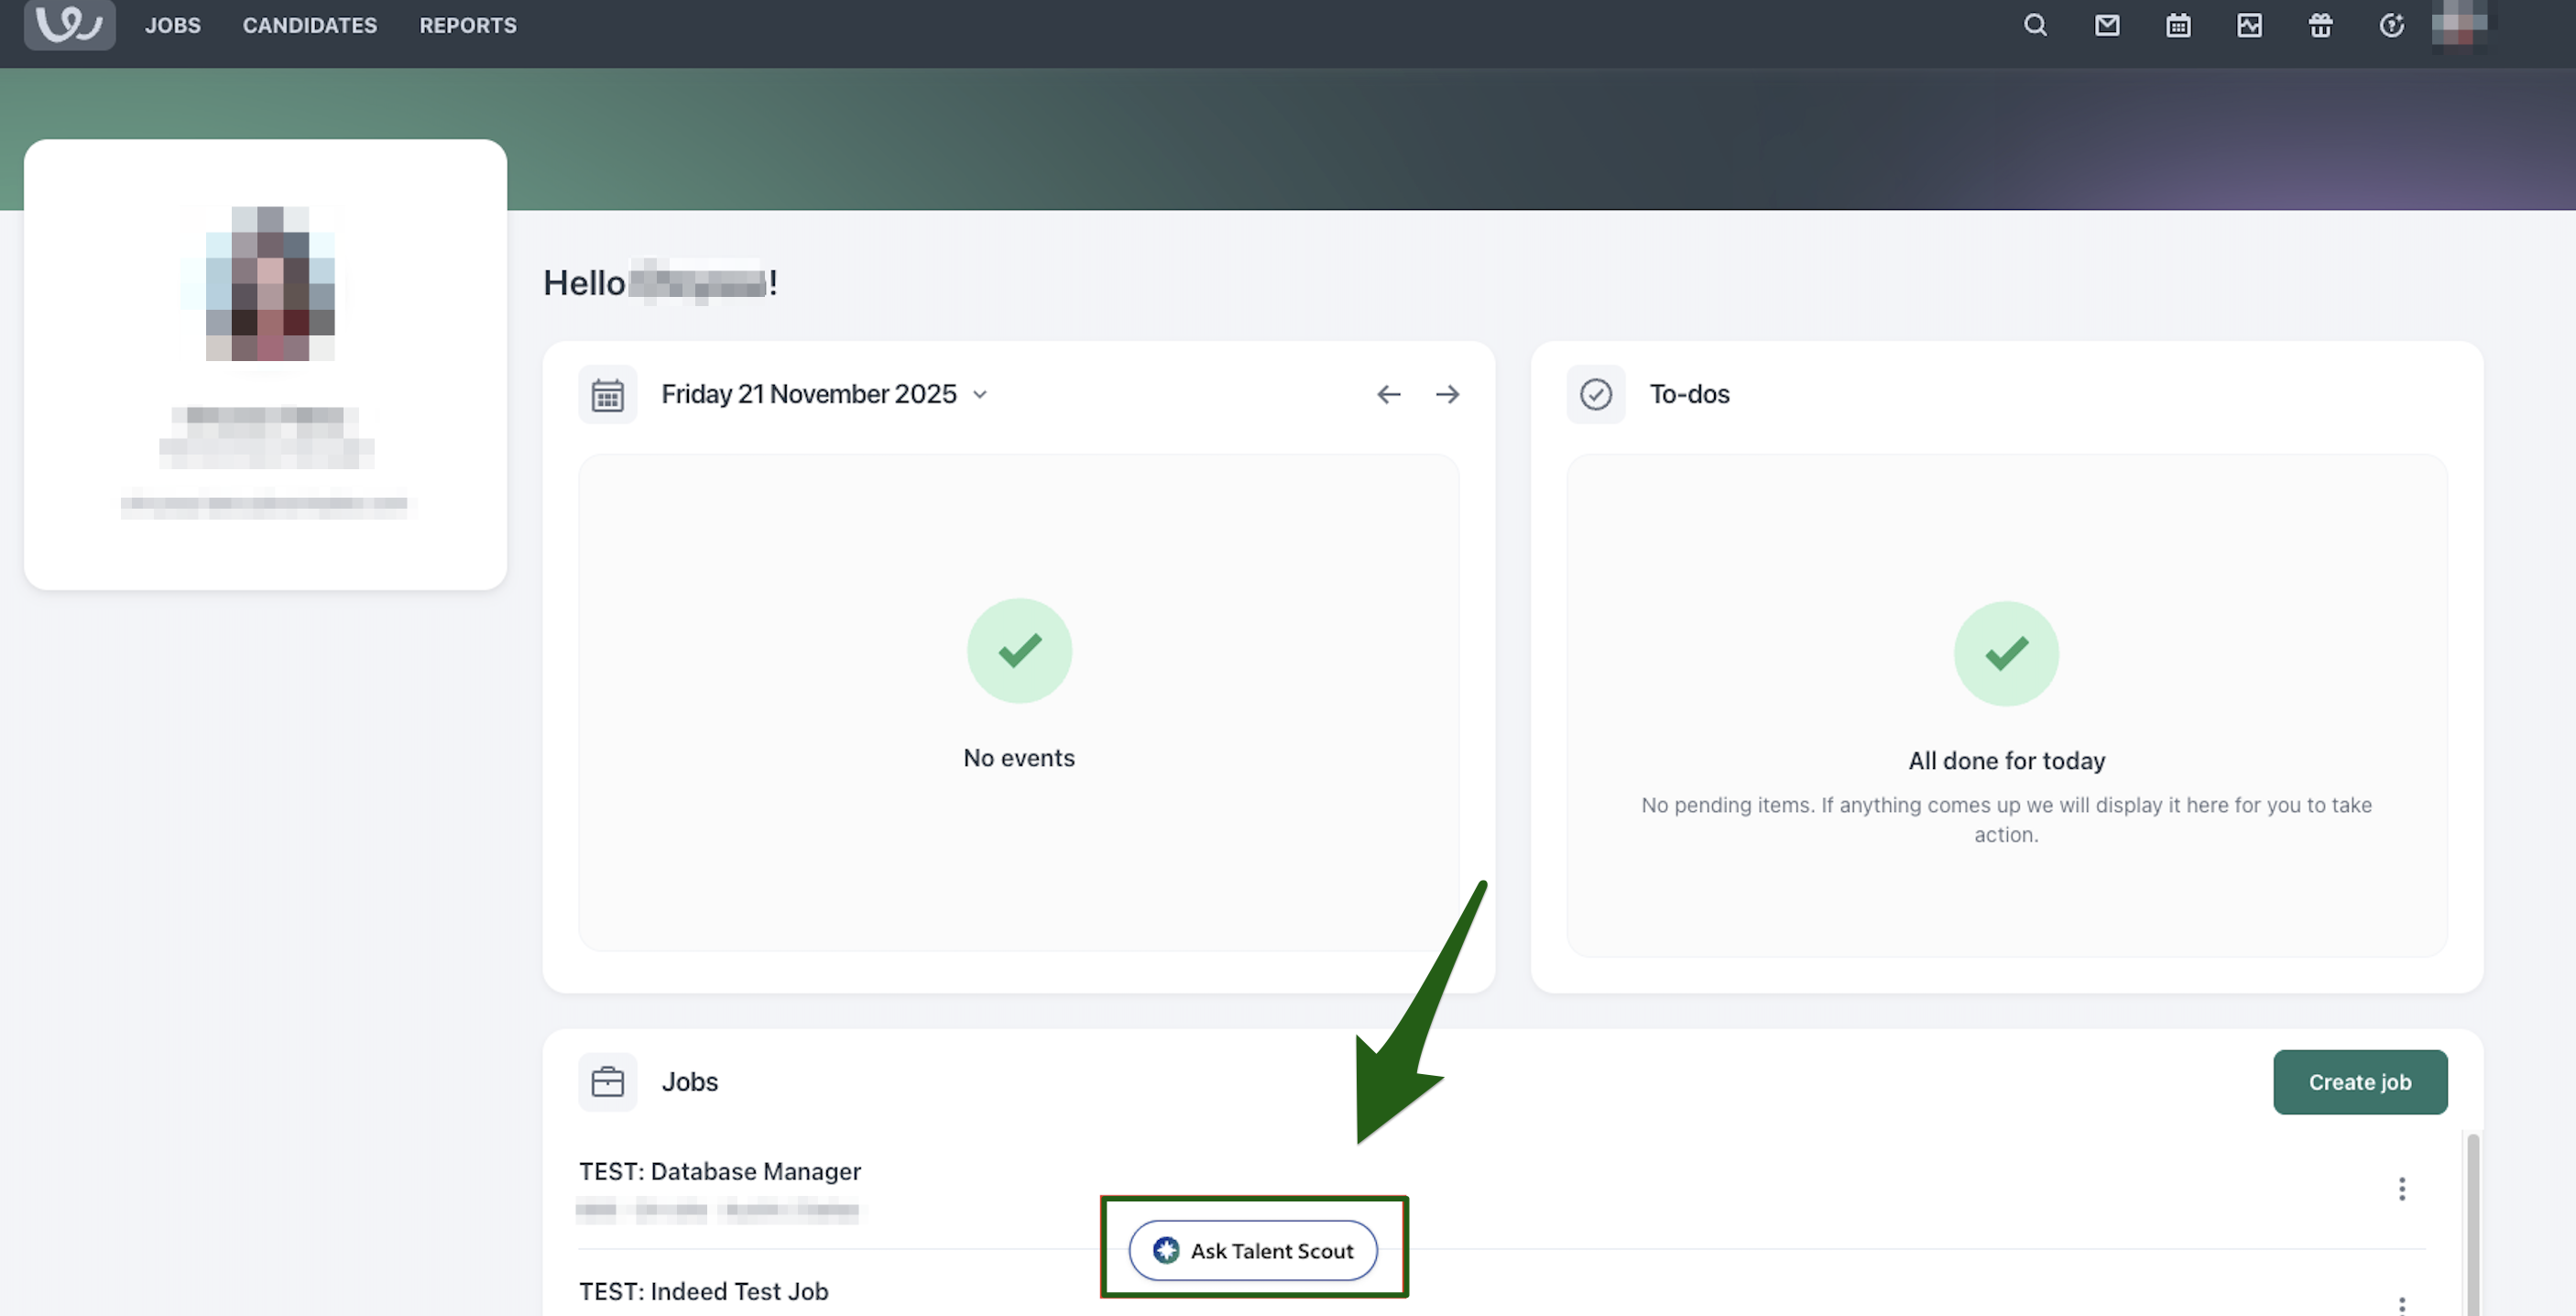The height and width of the screenshot is (1316, 2576).
Task: Click the Ask Talent Scout button
Action: point(1252,1250)
